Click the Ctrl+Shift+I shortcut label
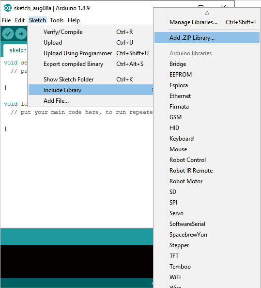 click(241, 22)
